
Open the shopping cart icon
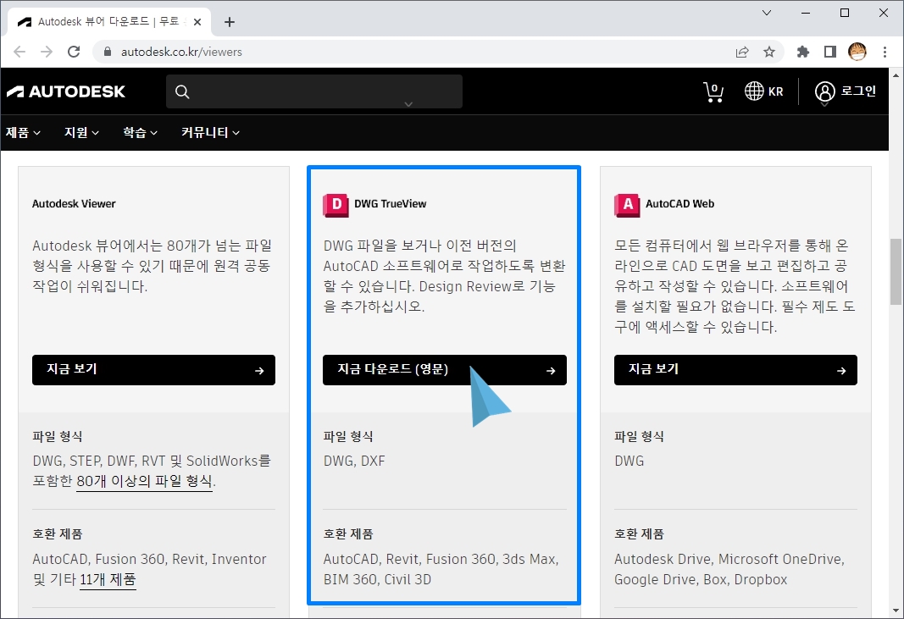(713, 91)
